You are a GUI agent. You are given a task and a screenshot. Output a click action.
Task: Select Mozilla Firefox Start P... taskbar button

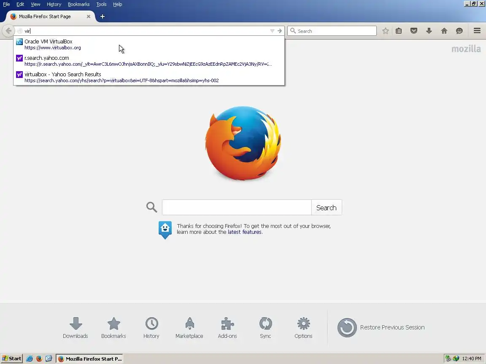[x=89, y=359]
